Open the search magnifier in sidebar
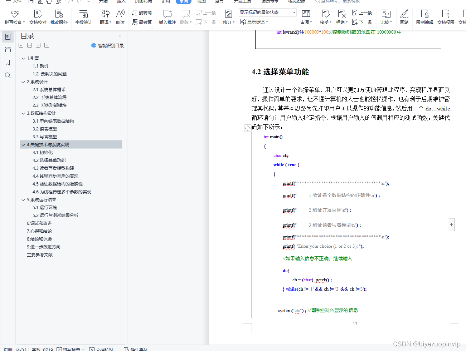This screenshot has width=466, height=351. point(8,75)
